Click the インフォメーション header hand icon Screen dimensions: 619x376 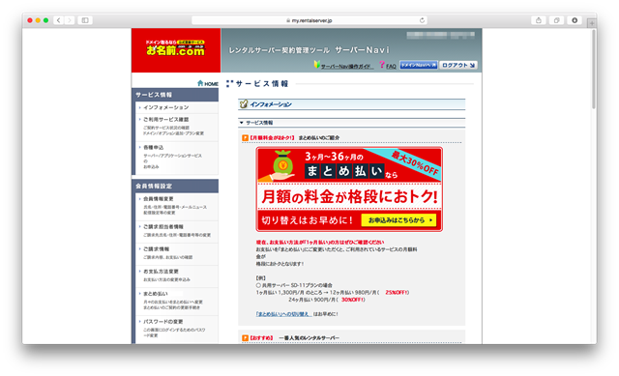coord(244,104)
